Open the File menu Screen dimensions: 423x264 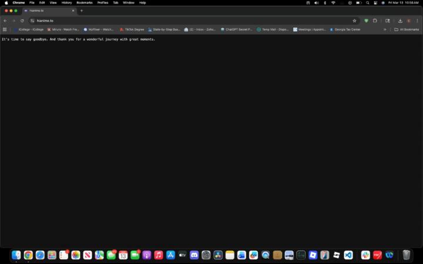coord(32,3)
